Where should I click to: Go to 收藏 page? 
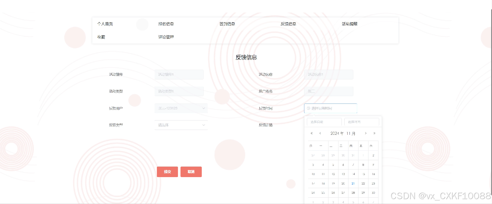click(101, 37)
